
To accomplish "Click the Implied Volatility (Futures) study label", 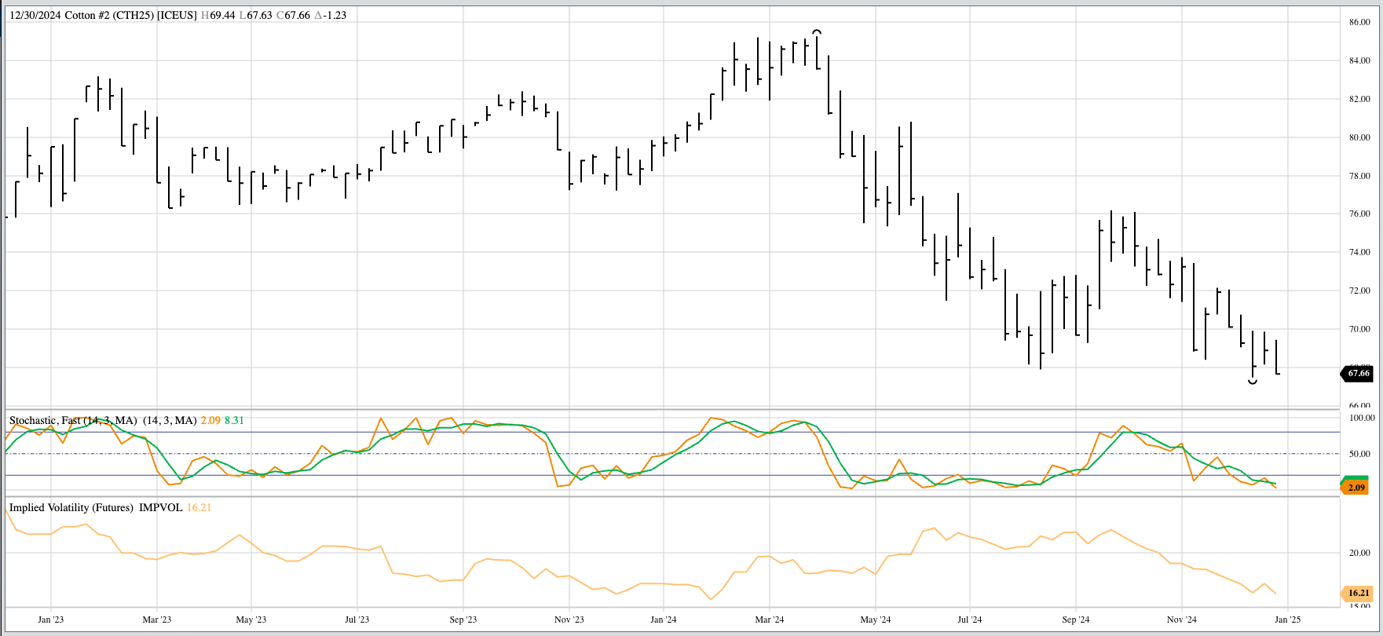I will (71, 508).
